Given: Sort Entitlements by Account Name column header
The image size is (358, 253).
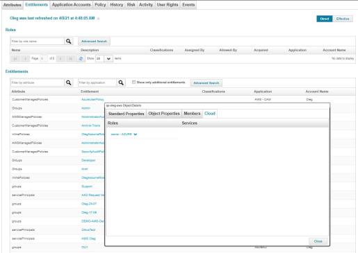Looking at the screenshot, I should tap(317, 91).
